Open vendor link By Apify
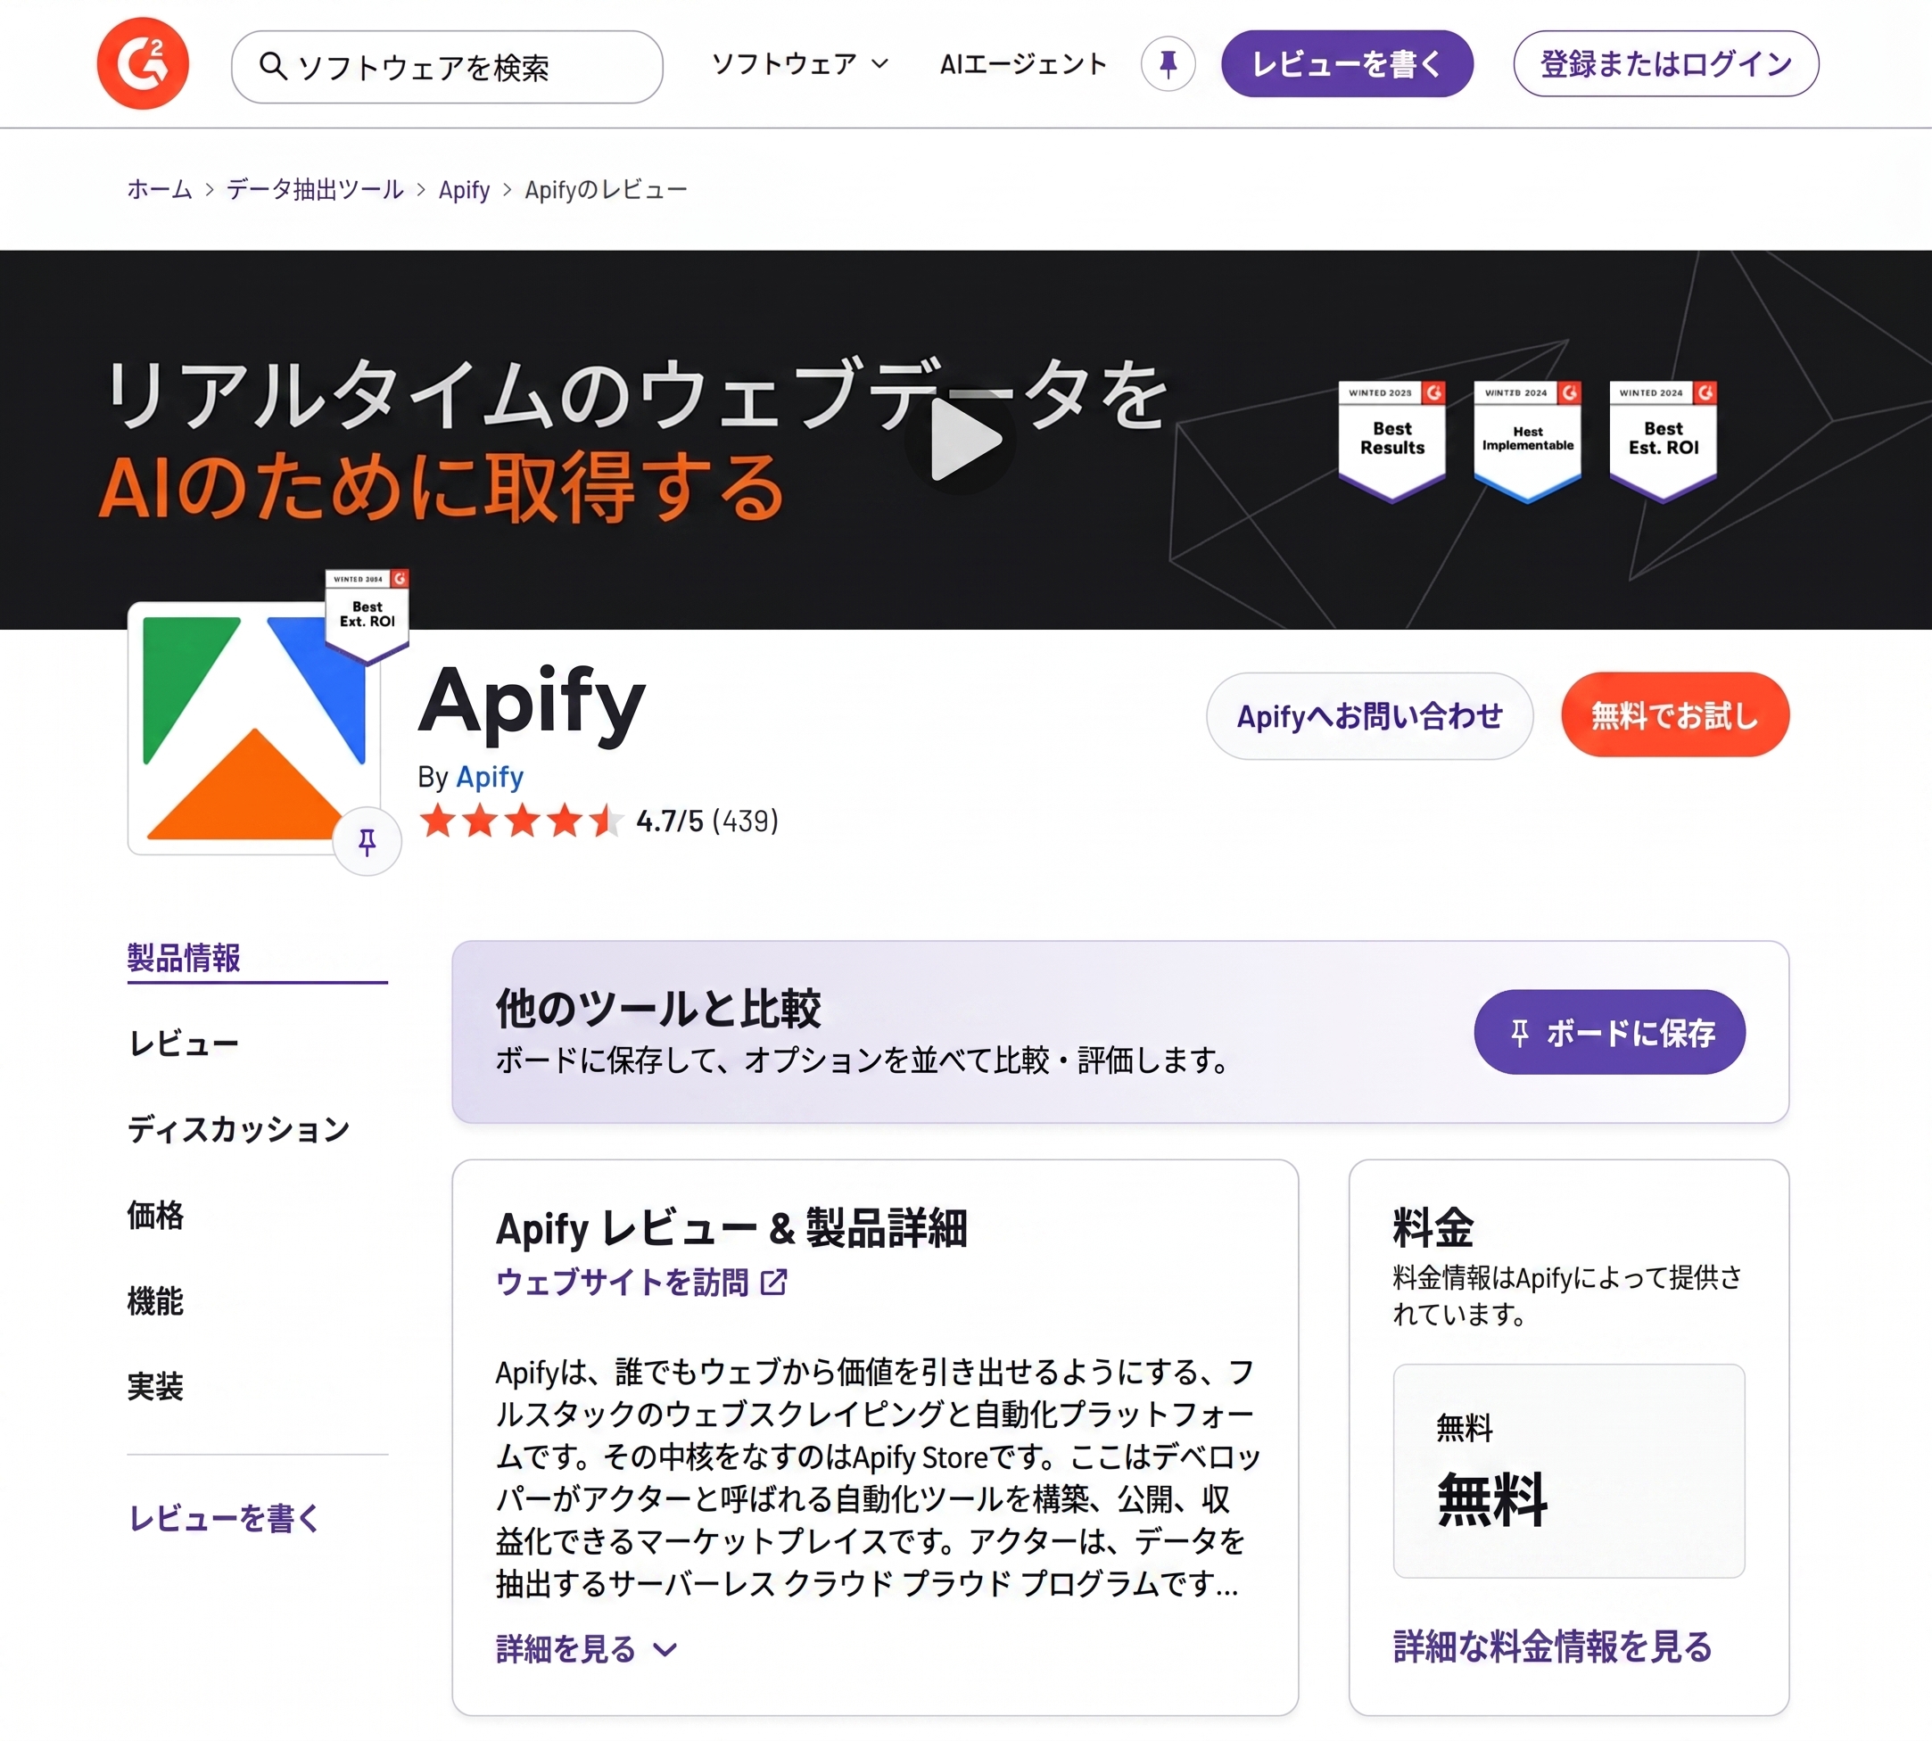The width and height of the screenshot is (1932, 1741). point(490,777)
